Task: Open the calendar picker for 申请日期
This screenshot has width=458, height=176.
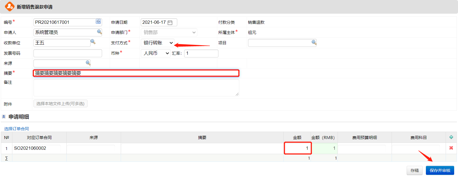Action: pyautogui.click(x=170, y=22)
